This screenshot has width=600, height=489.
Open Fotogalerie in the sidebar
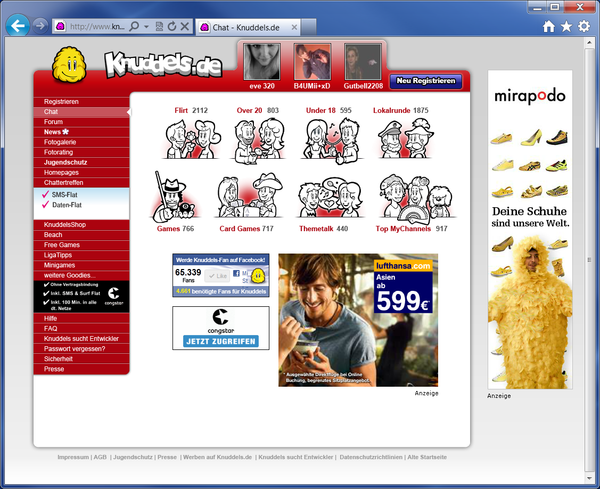[81, 142]
